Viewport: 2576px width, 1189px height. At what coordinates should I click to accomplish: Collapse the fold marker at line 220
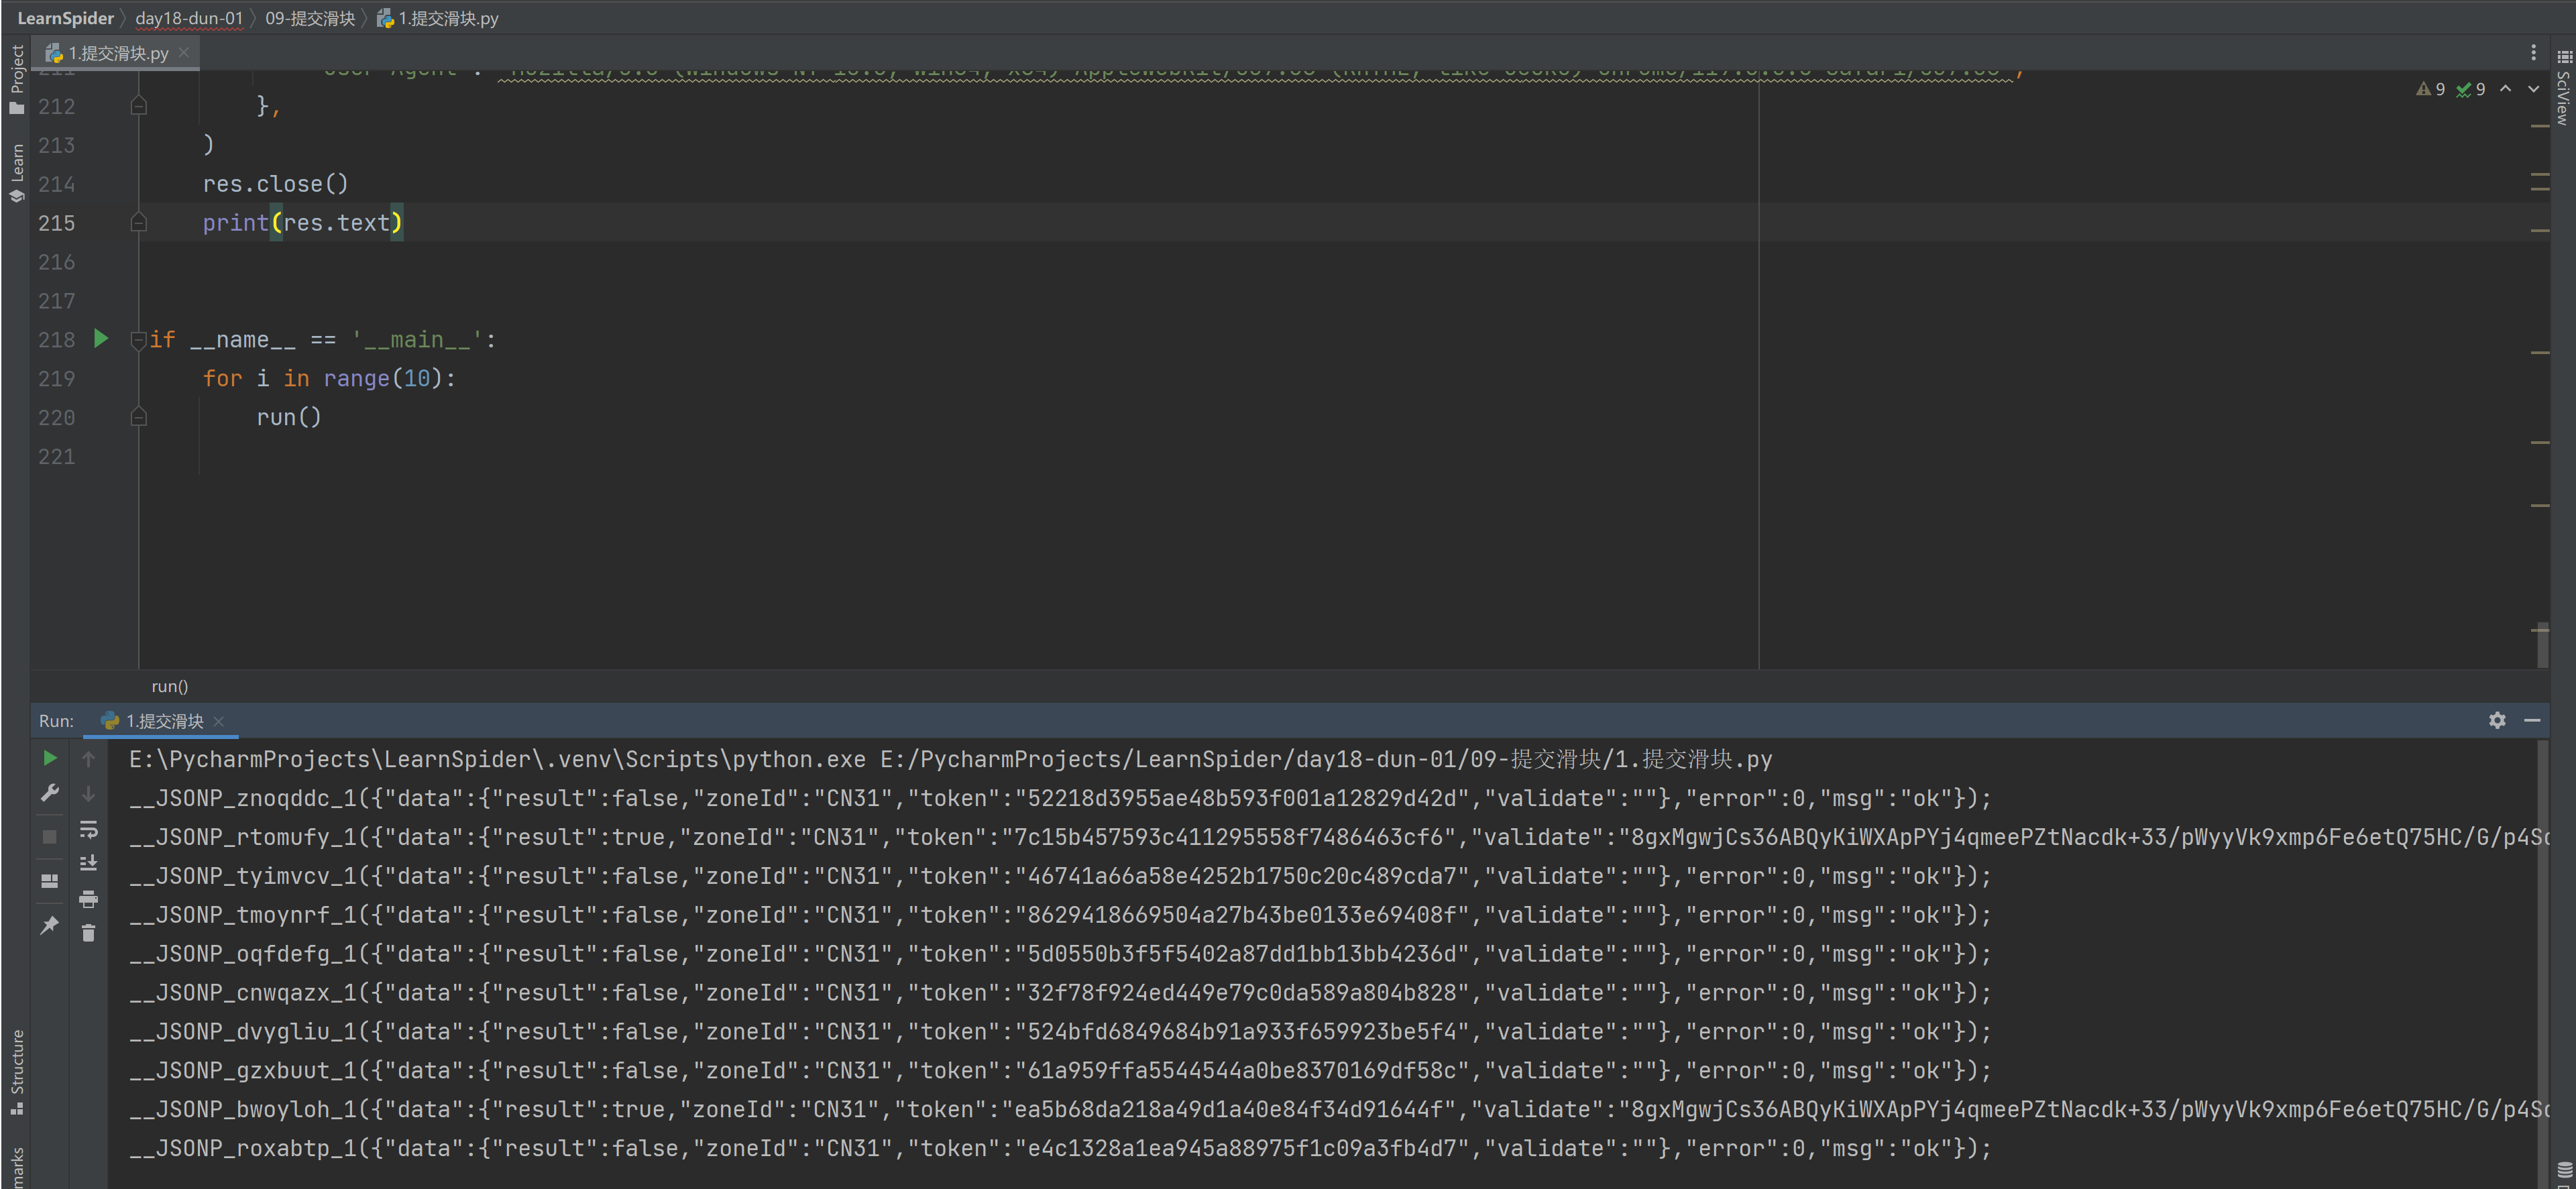[x=139, y=417]
